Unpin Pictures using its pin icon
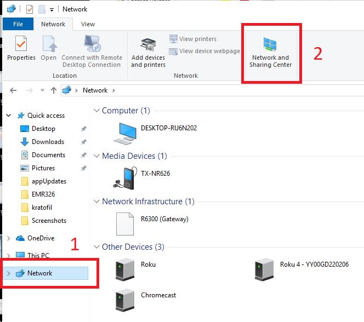This screenshot has width=364, height=322. coord(83,168)
